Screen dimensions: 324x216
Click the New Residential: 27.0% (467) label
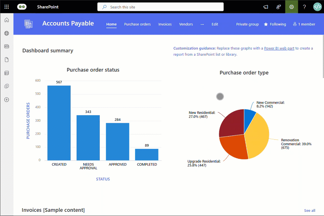[202, 115]
